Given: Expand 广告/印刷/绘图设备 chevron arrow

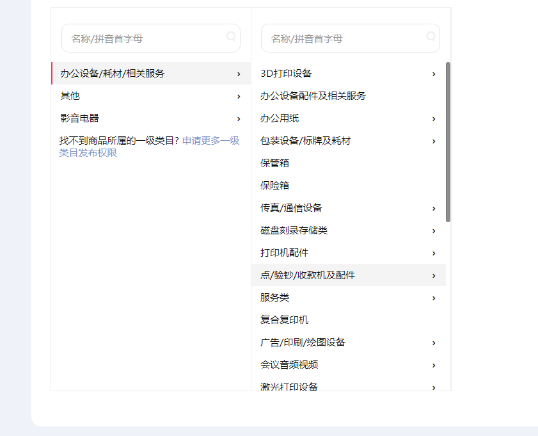Looking at the screenshot, I should click(434, 343).
